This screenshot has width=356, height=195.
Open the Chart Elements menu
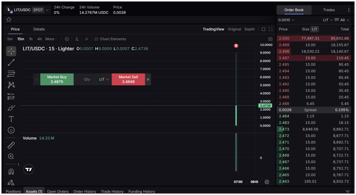110,39
